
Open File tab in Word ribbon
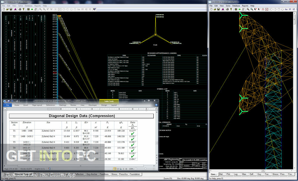[8, 105]
